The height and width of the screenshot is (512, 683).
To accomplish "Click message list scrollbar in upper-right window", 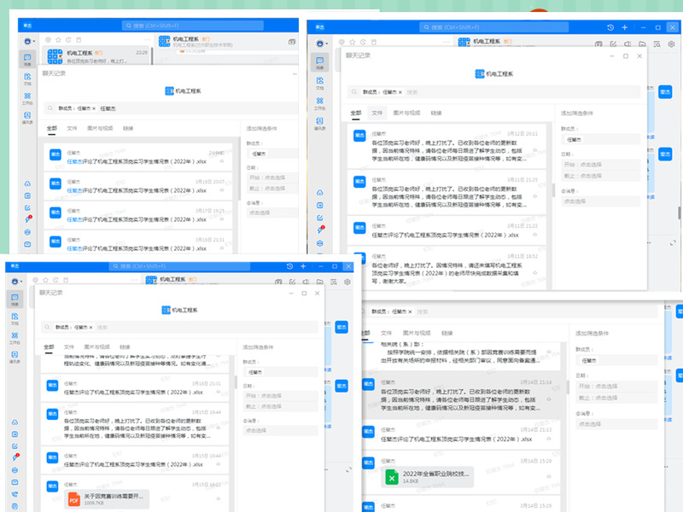I will point(554,189).
